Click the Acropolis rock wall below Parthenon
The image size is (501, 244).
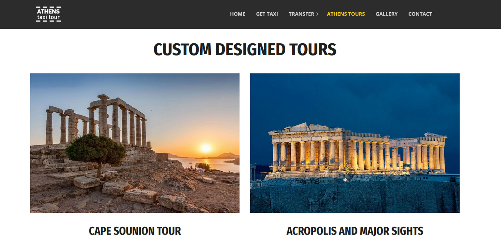[355, 197]
